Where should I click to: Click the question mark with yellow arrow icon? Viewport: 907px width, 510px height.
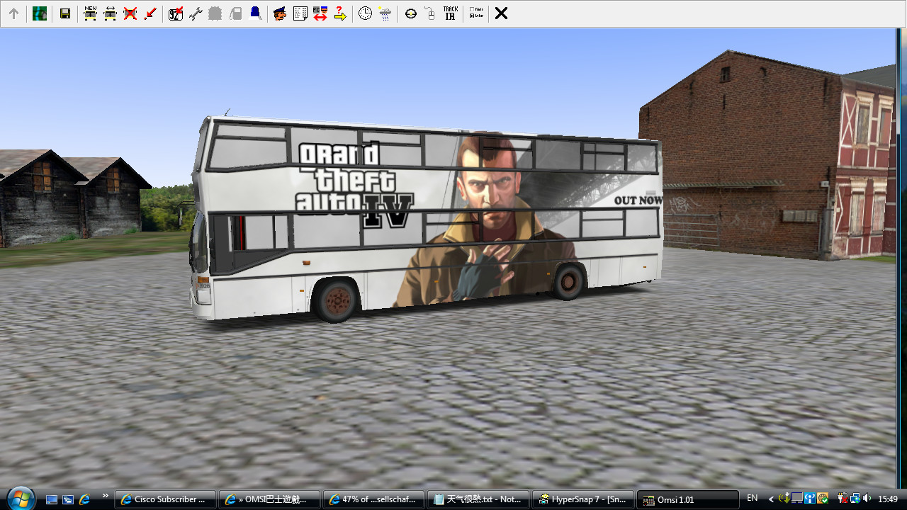pos(339,13)
